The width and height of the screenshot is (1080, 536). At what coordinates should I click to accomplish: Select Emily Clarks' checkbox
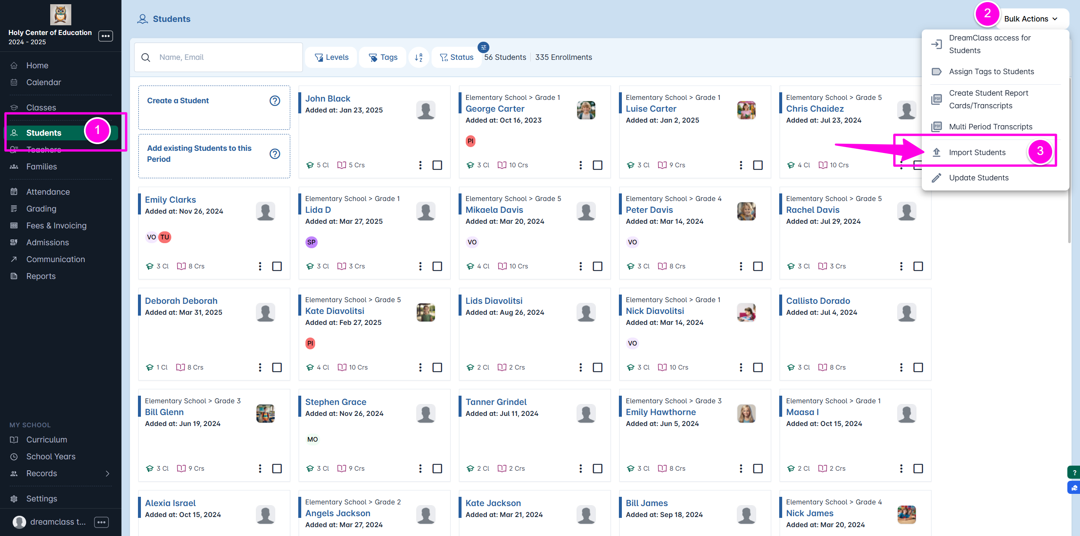point(277,266)
